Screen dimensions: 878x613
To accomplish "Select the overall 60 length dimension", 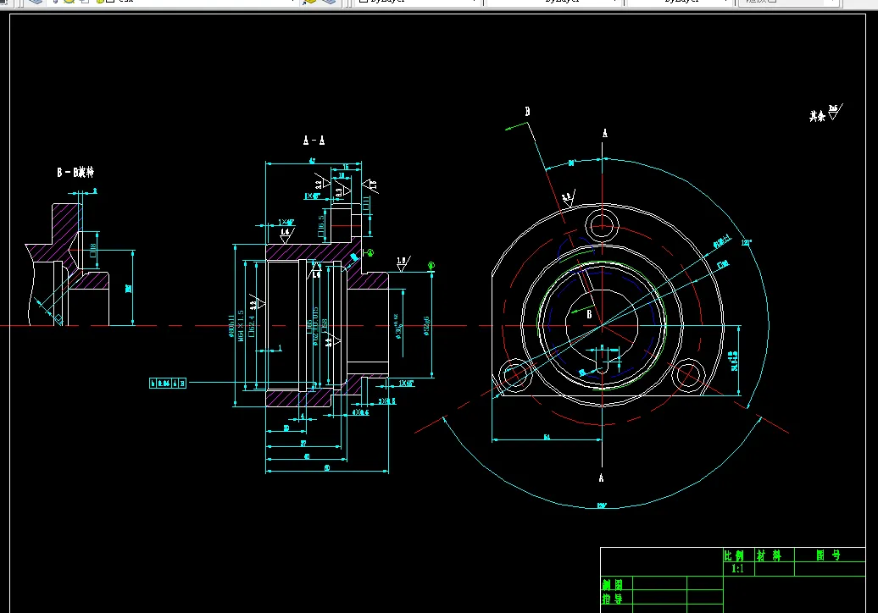I will (x=327, y=469).
